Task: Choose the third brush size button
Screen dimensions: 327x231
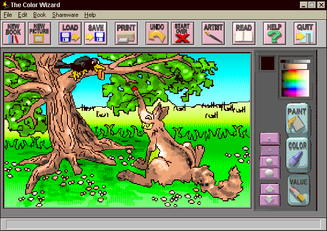Action: (x=270, y=162)
